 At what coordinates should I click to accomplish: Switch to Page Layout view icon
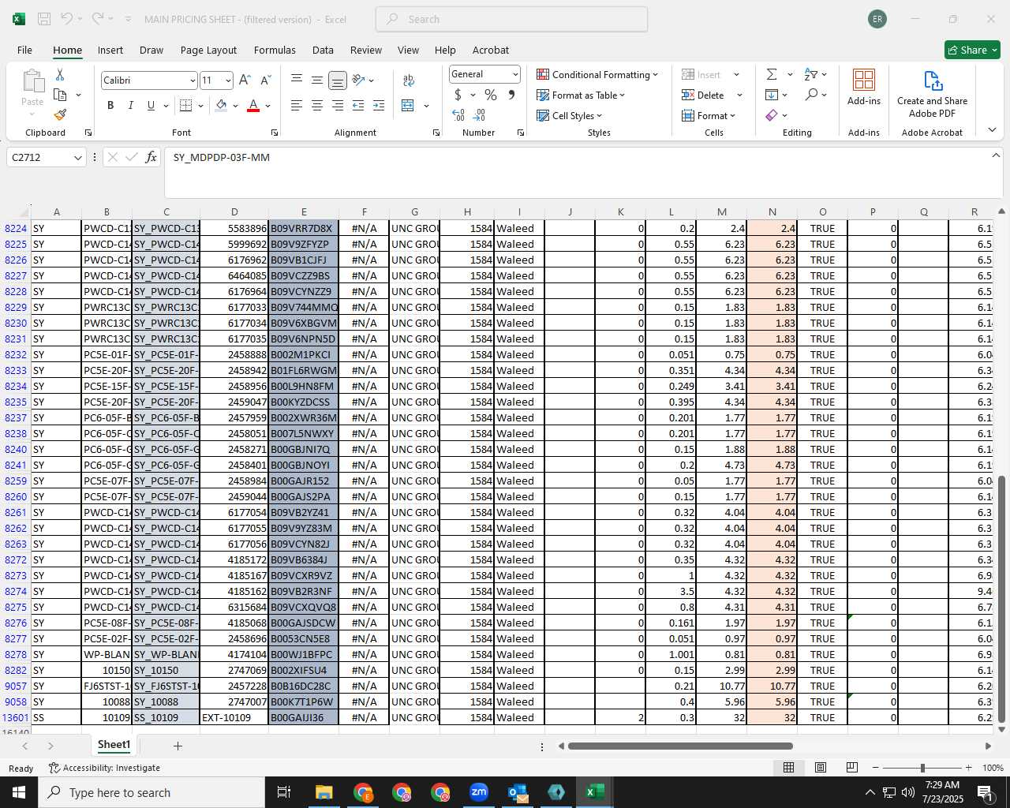coord(821,768)
